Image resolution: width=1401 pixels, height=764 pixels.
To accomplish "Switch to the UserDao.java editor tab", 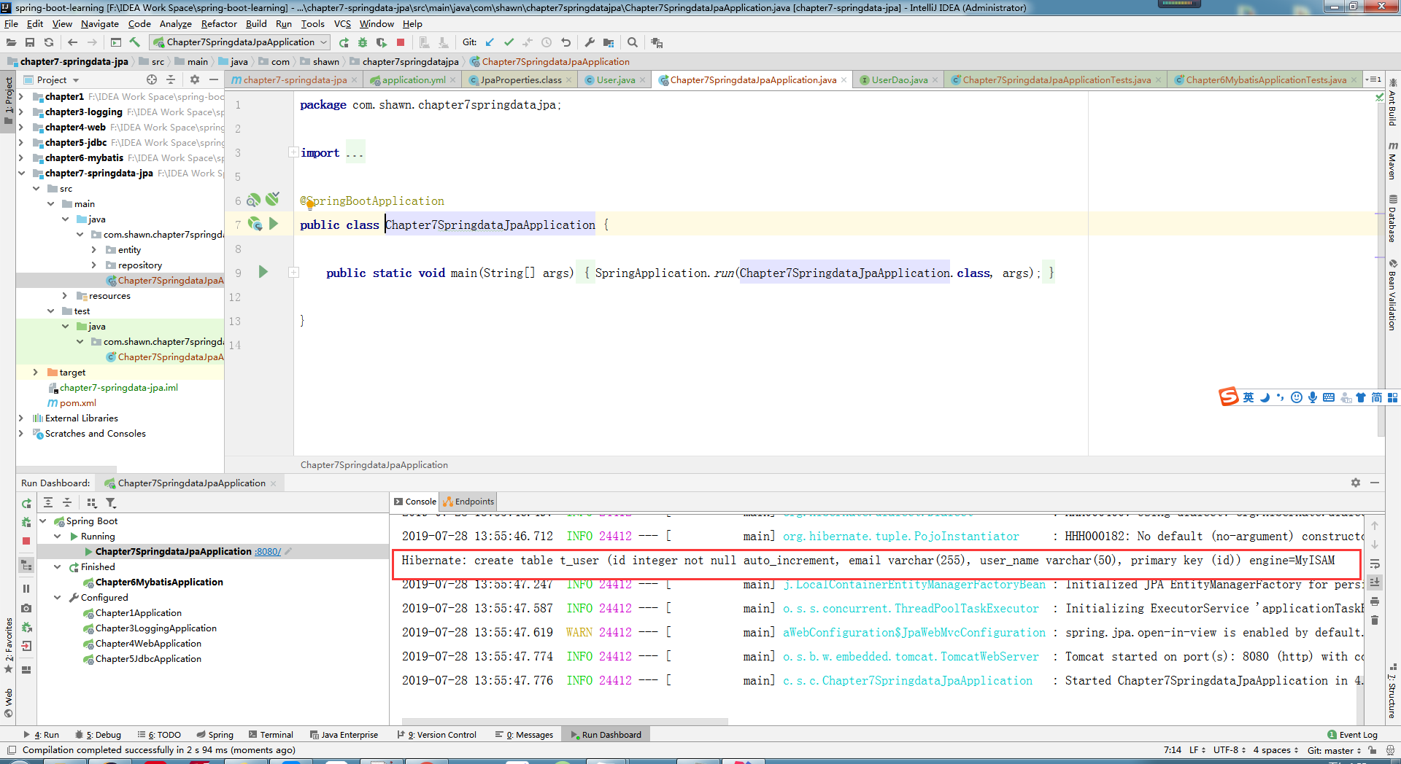I will point(898,80).
